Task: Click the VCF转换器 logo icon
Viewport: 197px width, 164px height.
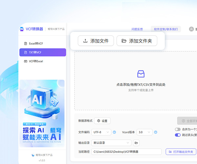Action: (22, 29)
